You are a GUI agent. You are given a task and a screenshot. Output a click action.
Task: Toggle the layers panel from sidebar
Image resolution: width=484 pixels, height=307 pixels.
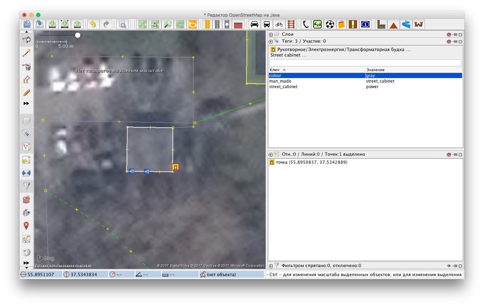(26, 120)
